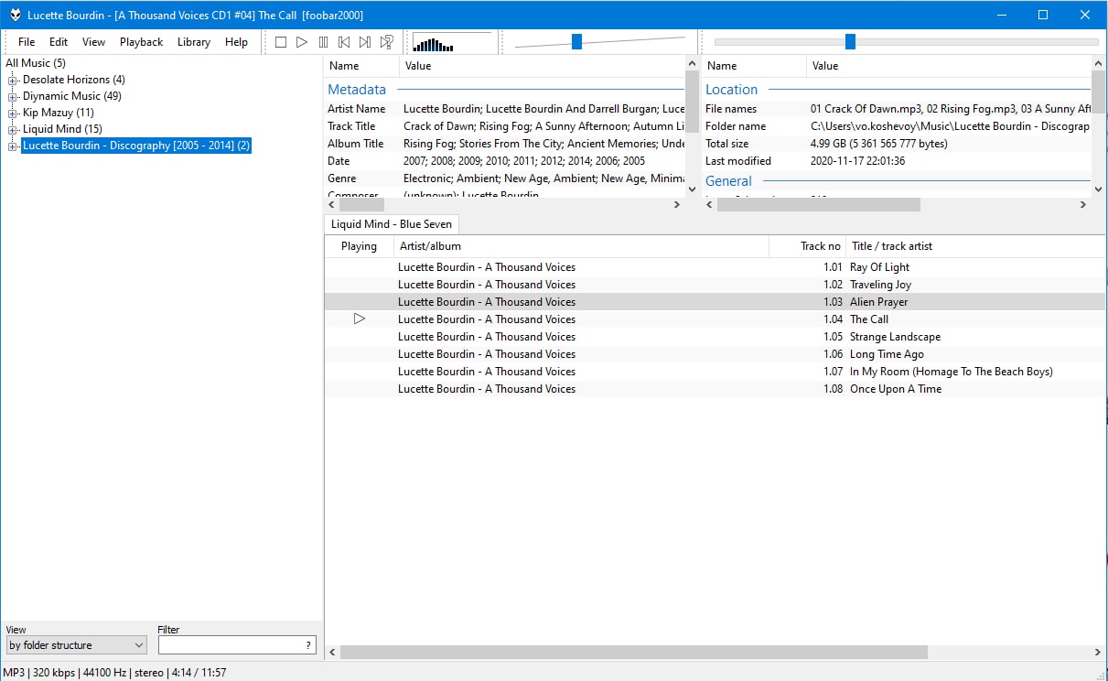Click the Album Title metadata row
This screenshot has height=681, width=1108.
505,144
